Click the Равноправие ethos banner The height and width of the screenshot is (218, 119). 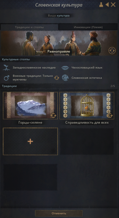(59, 43)
